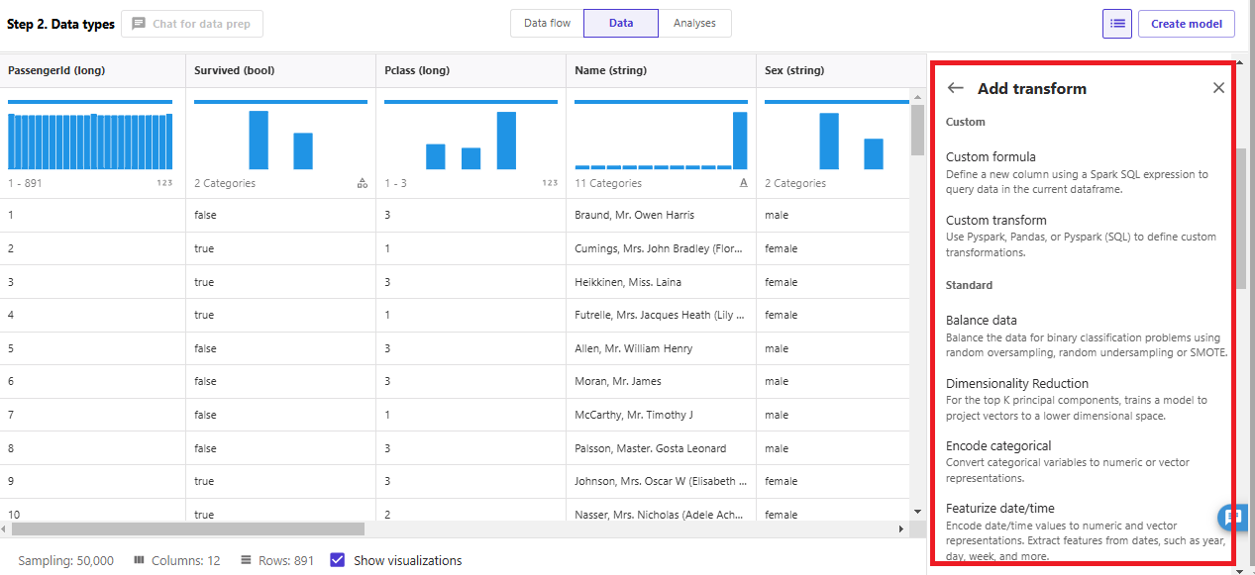
Task: Click the Pclass numeric type icon
Action: tap(550, 183)
